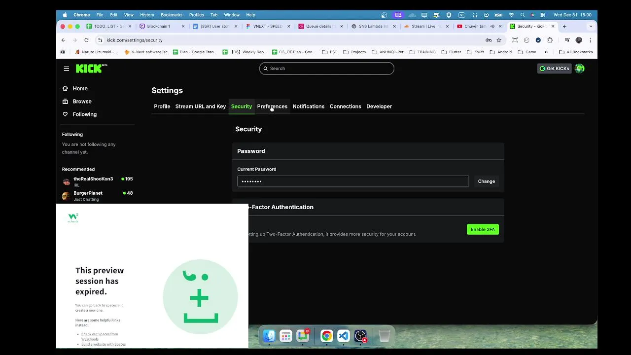Open Get KICKs button
The image size is (631, 355).
coord(554,69)
